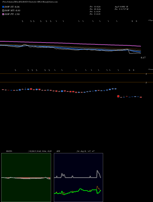Click the '3' price axis label
The width and height of the screenshot is (153, 202).
coord(146,74)
